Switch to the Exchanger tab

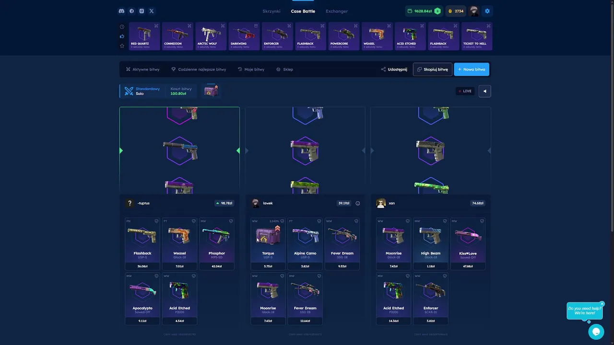[337, 11]
